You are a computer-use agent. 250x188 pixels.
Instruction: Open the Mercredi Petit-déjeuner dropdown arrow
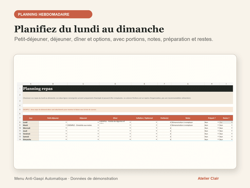(66, 128)
